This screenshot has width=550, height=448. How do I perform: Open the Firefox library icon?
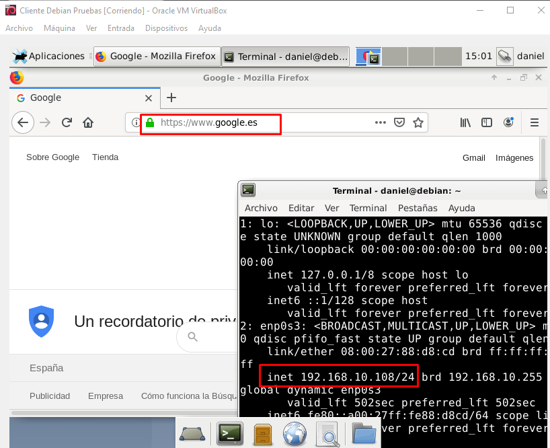pyautogui.click(x=465, y=122)
